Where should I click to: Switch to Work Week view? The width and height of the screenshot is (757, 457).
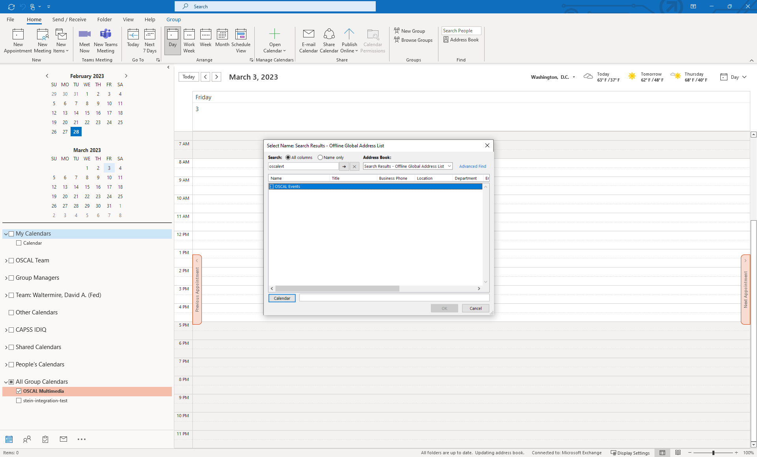189,41
